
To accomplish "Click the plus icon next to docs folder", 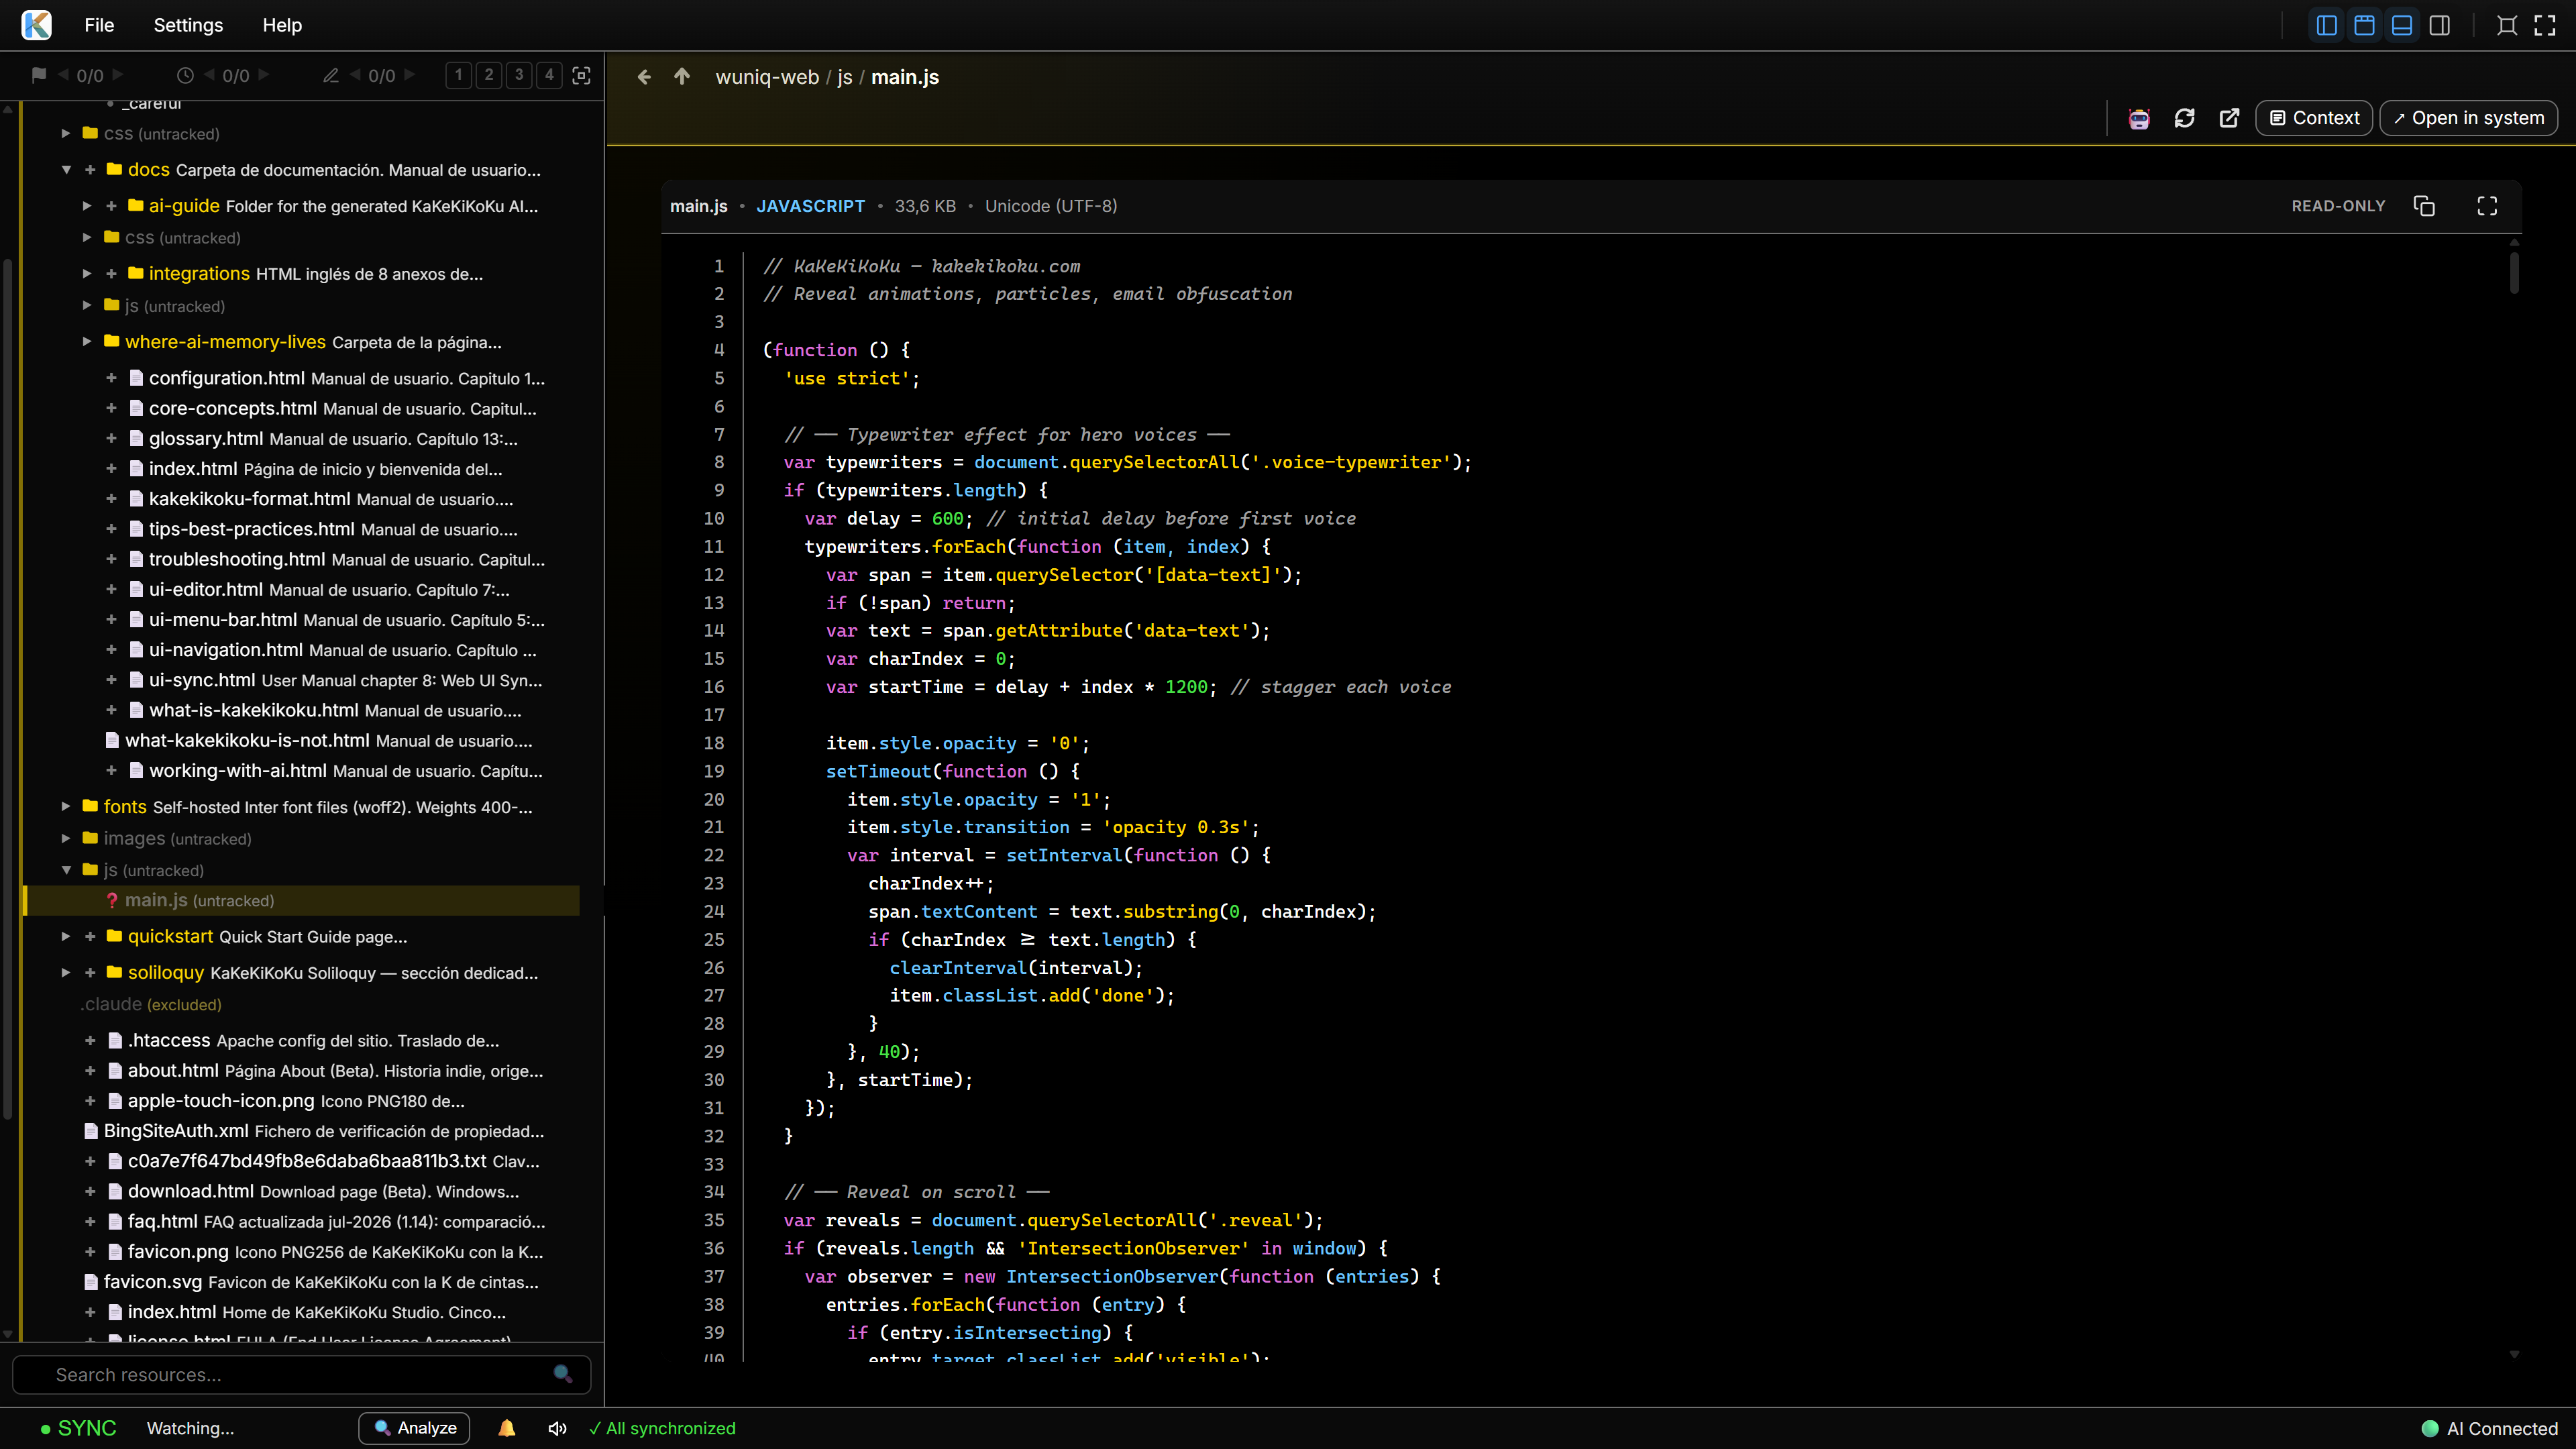I will [90, 170].
